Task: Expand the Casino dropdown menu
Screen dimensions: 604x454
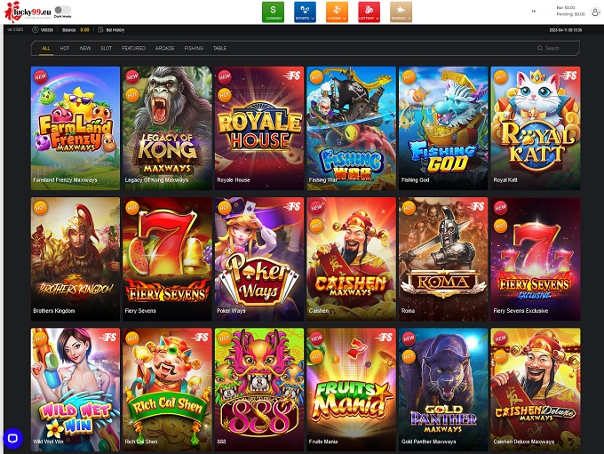Action: tap(337, 12)
